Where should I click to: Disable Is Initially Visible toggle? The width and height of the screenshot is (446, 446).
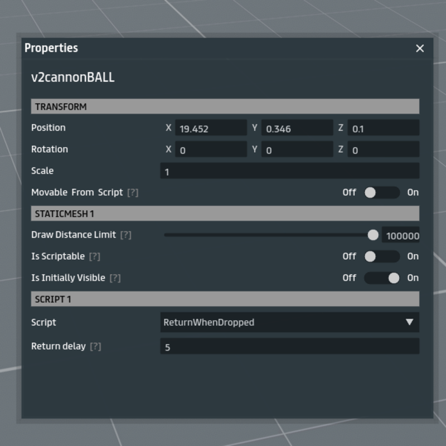(381, 278)
